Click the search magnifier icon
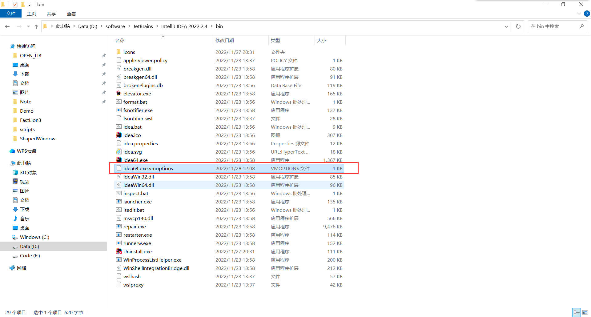This screenshot has width=591, height=317. (581, 26)
